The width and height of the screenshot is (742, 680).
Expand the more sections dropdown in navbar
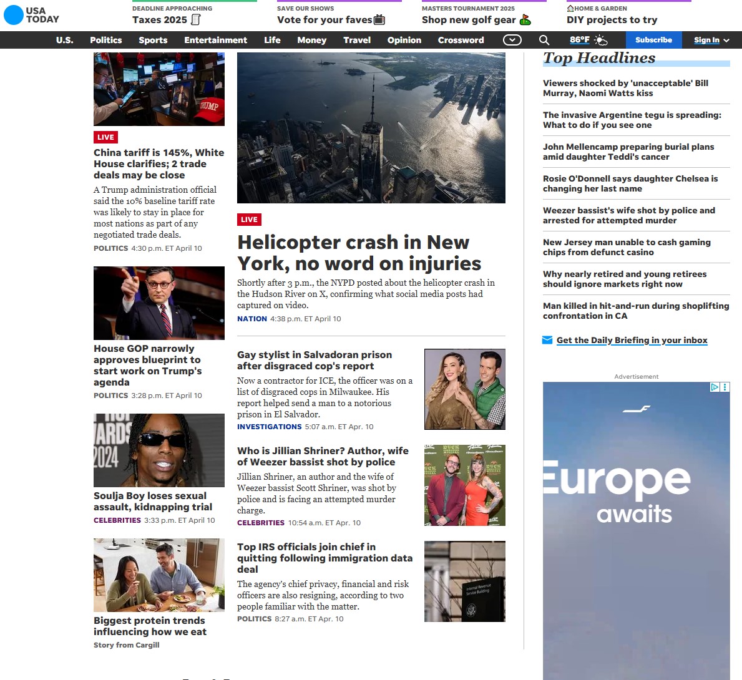[x=512, y=40]
